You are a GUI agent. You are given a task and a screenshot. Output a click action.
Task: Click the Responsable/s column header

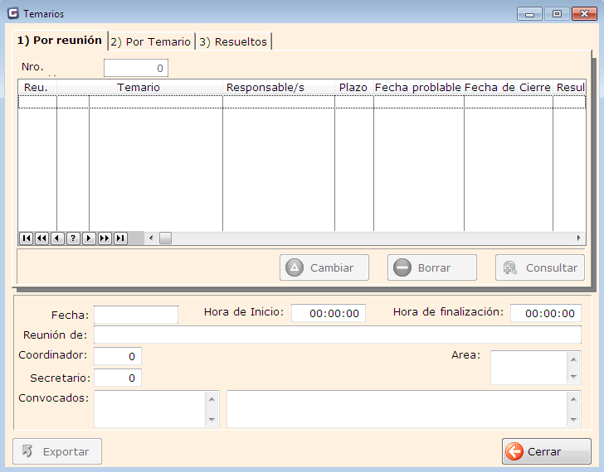[279, 87]
